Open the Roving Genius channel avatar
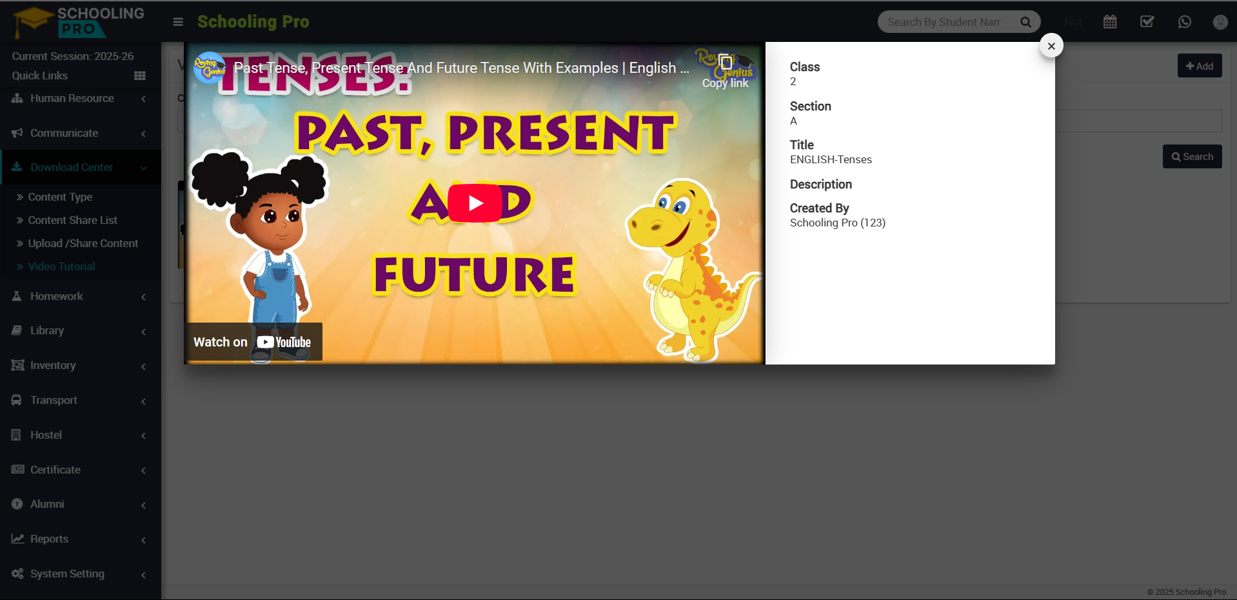The image size is (1237, 600). pos(210,68)
